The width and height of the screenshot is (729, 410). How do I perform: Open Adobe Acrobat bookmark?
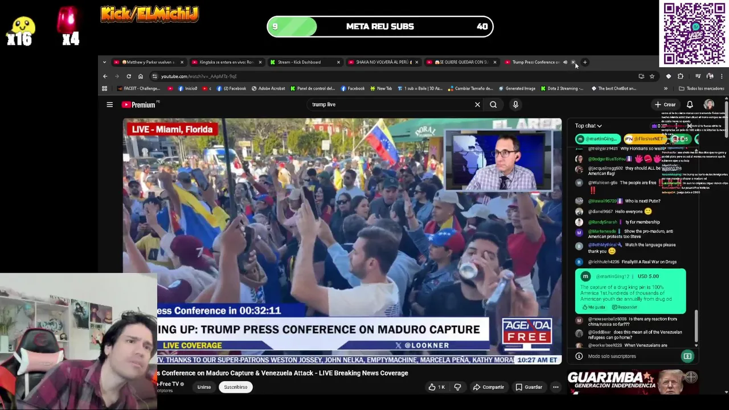[x=268, y=88]
